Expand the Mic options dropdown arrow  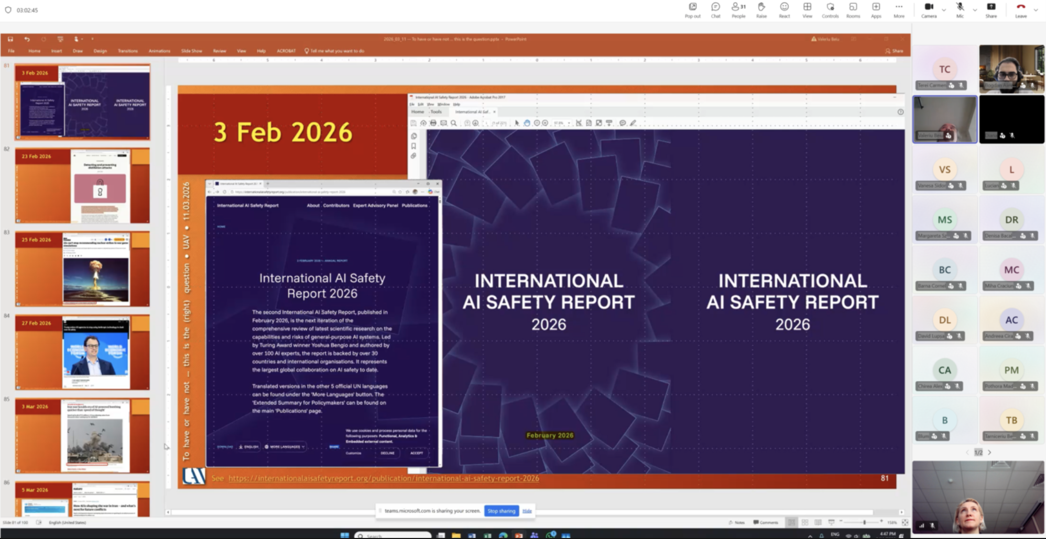[x=975, y=10]
